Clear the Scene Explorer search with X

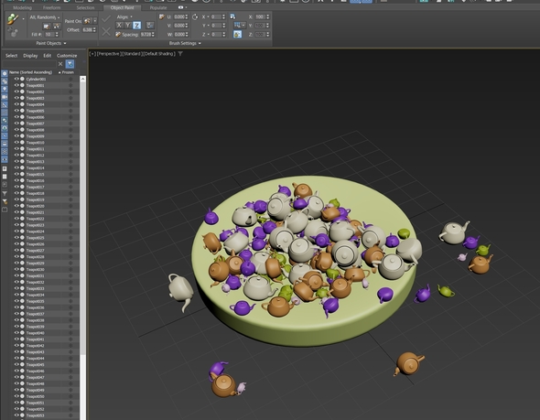[x=60, y=64]
